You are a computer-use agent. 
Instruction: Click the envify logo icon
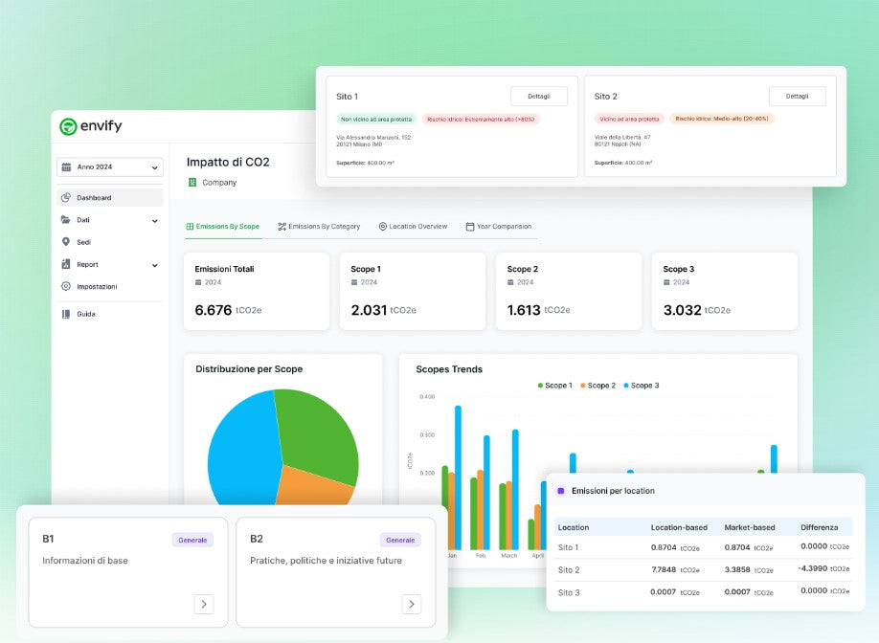coord(68,126)
